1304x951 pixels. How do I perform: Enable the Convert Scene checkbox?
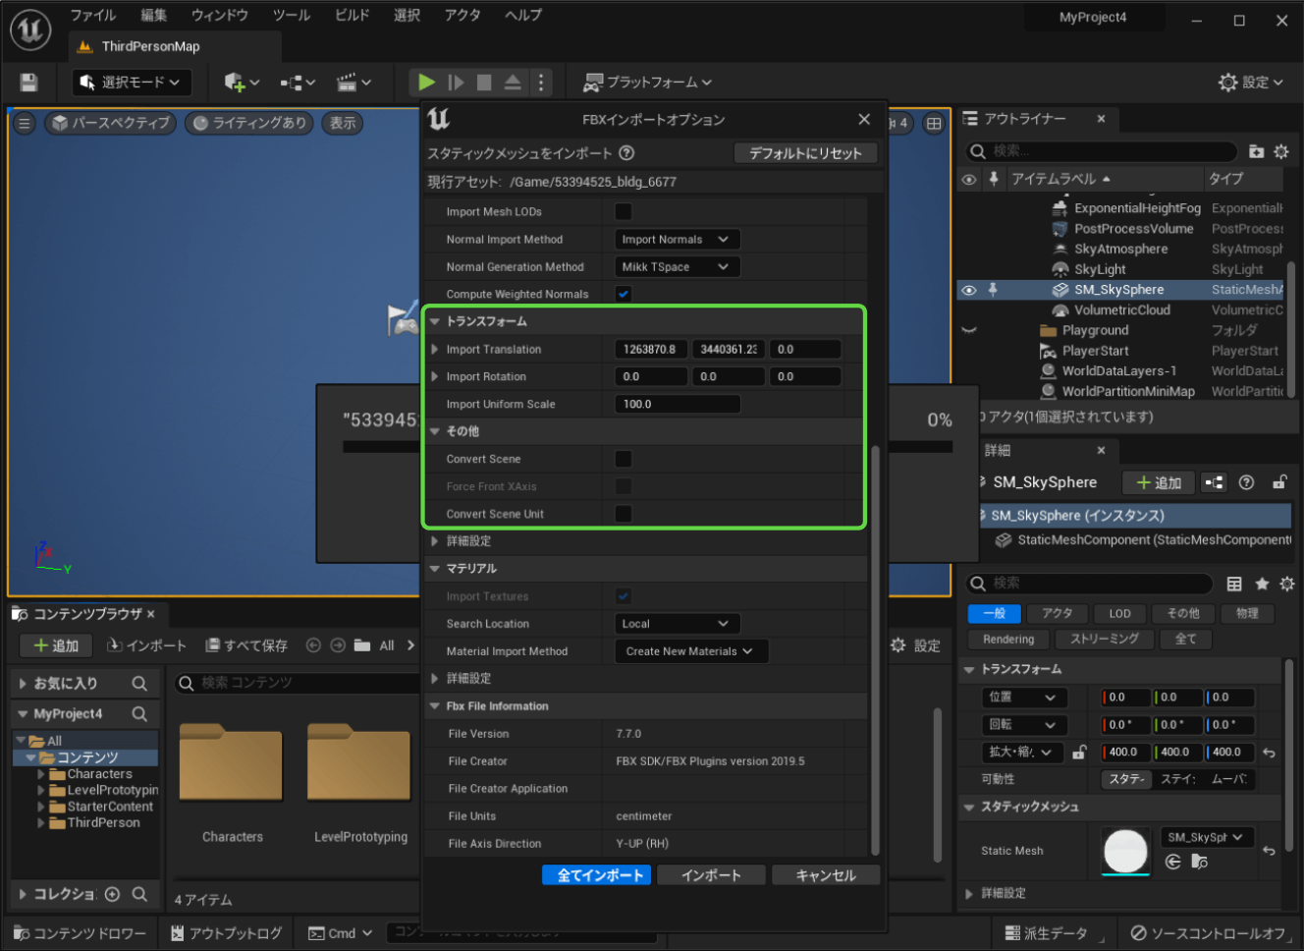[624, 459]
